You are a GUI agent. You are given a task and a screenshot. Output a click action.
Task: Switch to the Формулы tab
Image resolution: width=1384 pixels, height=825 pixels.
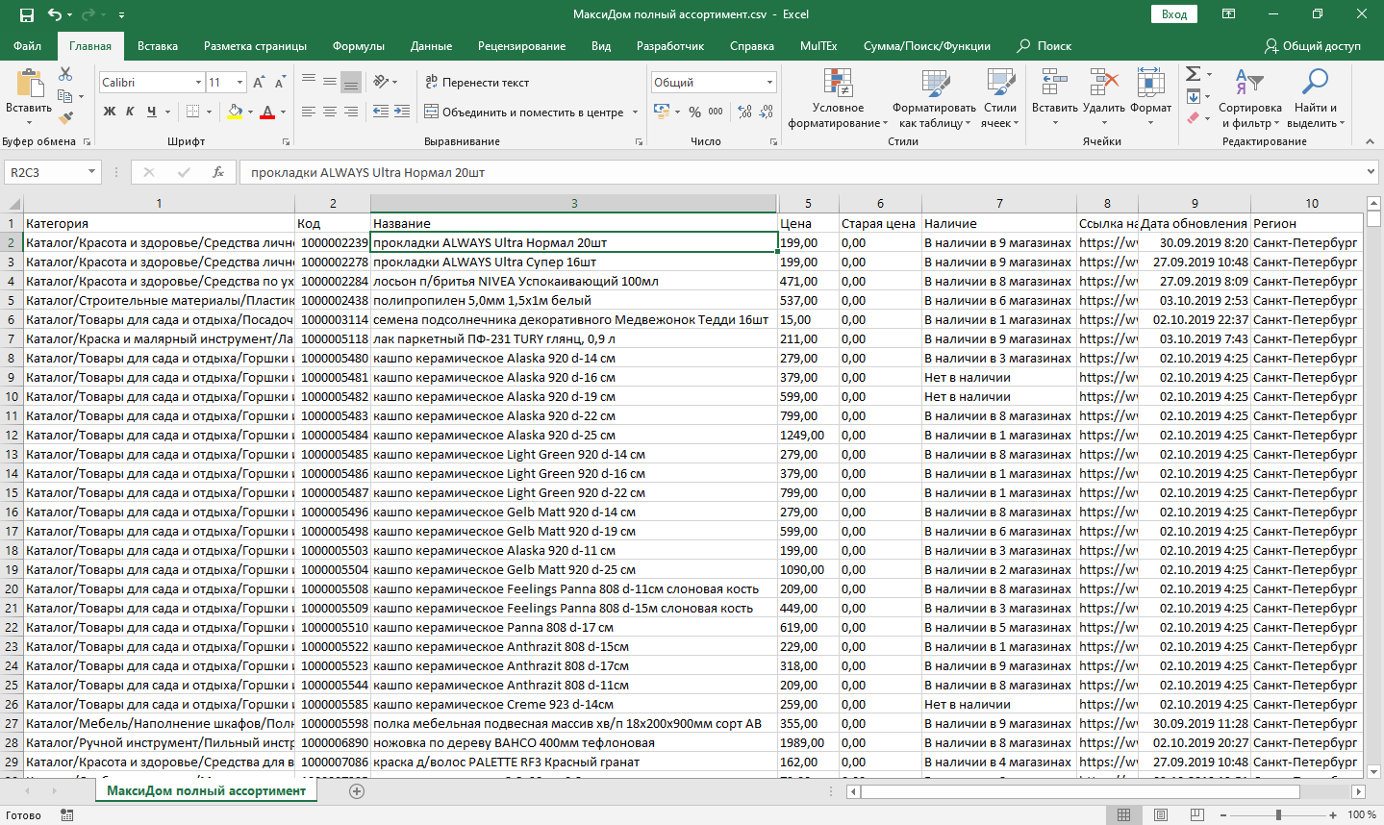(x=359, y=46)
